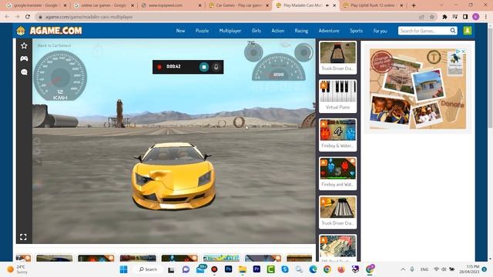Switch to the google translate tab

click(x=36, y=5)
